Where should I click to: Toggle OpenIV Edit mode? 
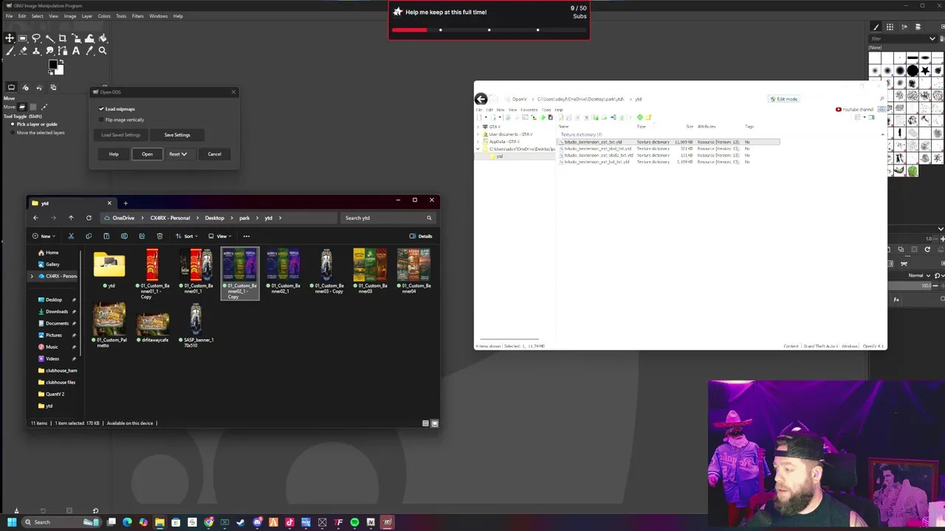(783, 99)
